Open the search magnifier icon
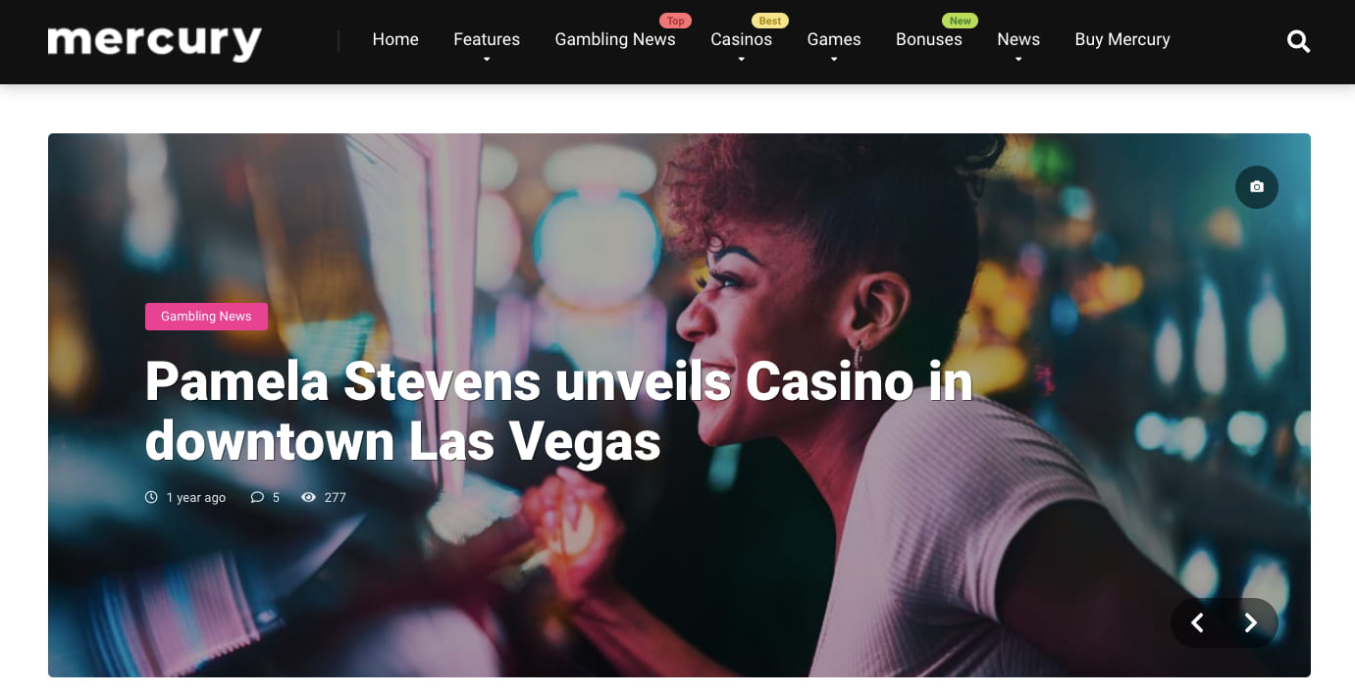 (1298, 41)
